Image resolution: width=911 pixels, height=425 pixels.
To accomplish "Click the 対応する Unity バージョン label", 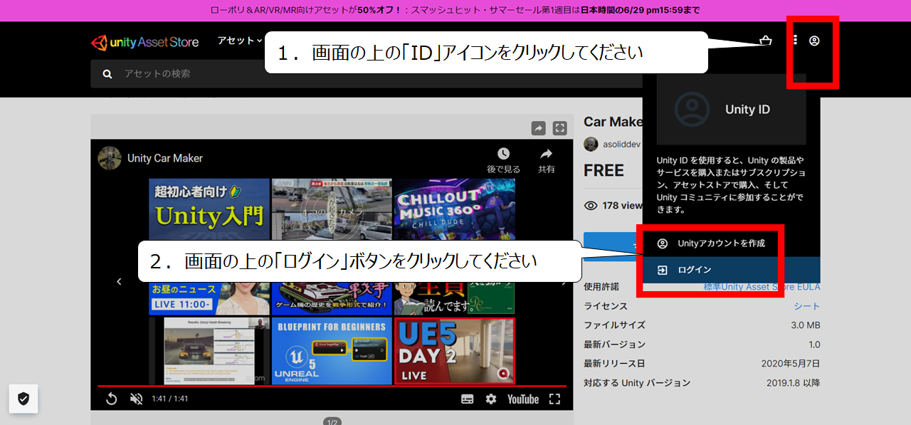I will [637, 383].
